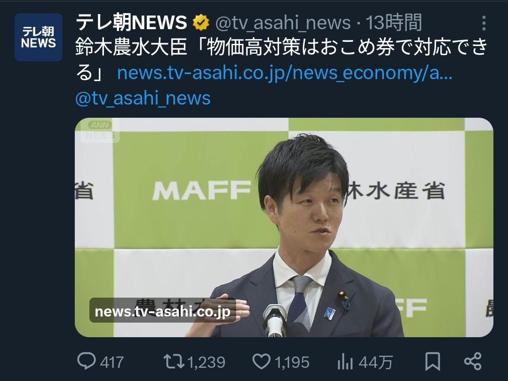
Task: Open the three-dot more options menu
Action: pyautogui.click(x=484, y=23)
